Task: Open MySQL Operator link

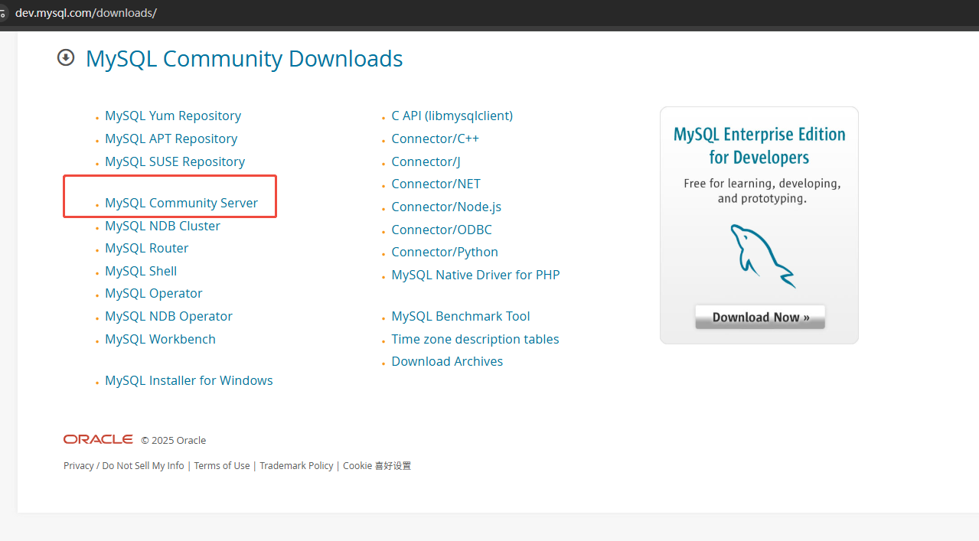Action: click(154, 293)
